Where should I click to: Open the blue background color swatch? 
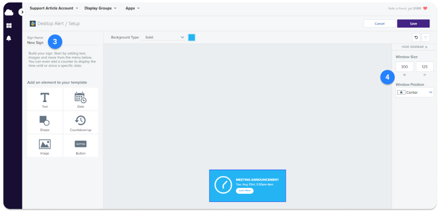[x=192, y=37]
